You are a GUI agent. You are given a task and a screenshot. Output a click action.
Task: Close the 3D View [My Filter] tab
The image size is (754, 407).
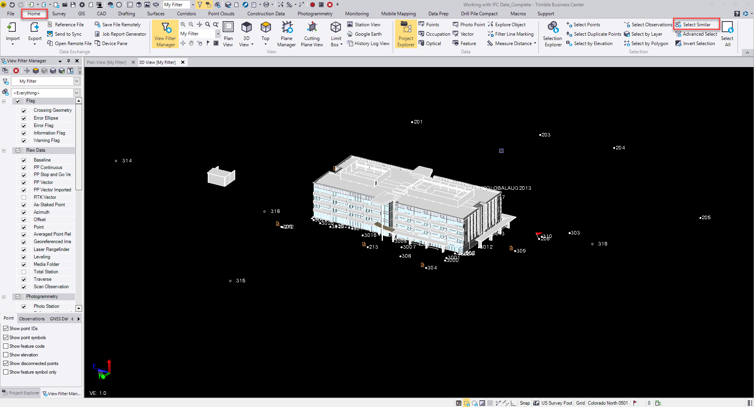pyautogui.click(x=183, y=62)
